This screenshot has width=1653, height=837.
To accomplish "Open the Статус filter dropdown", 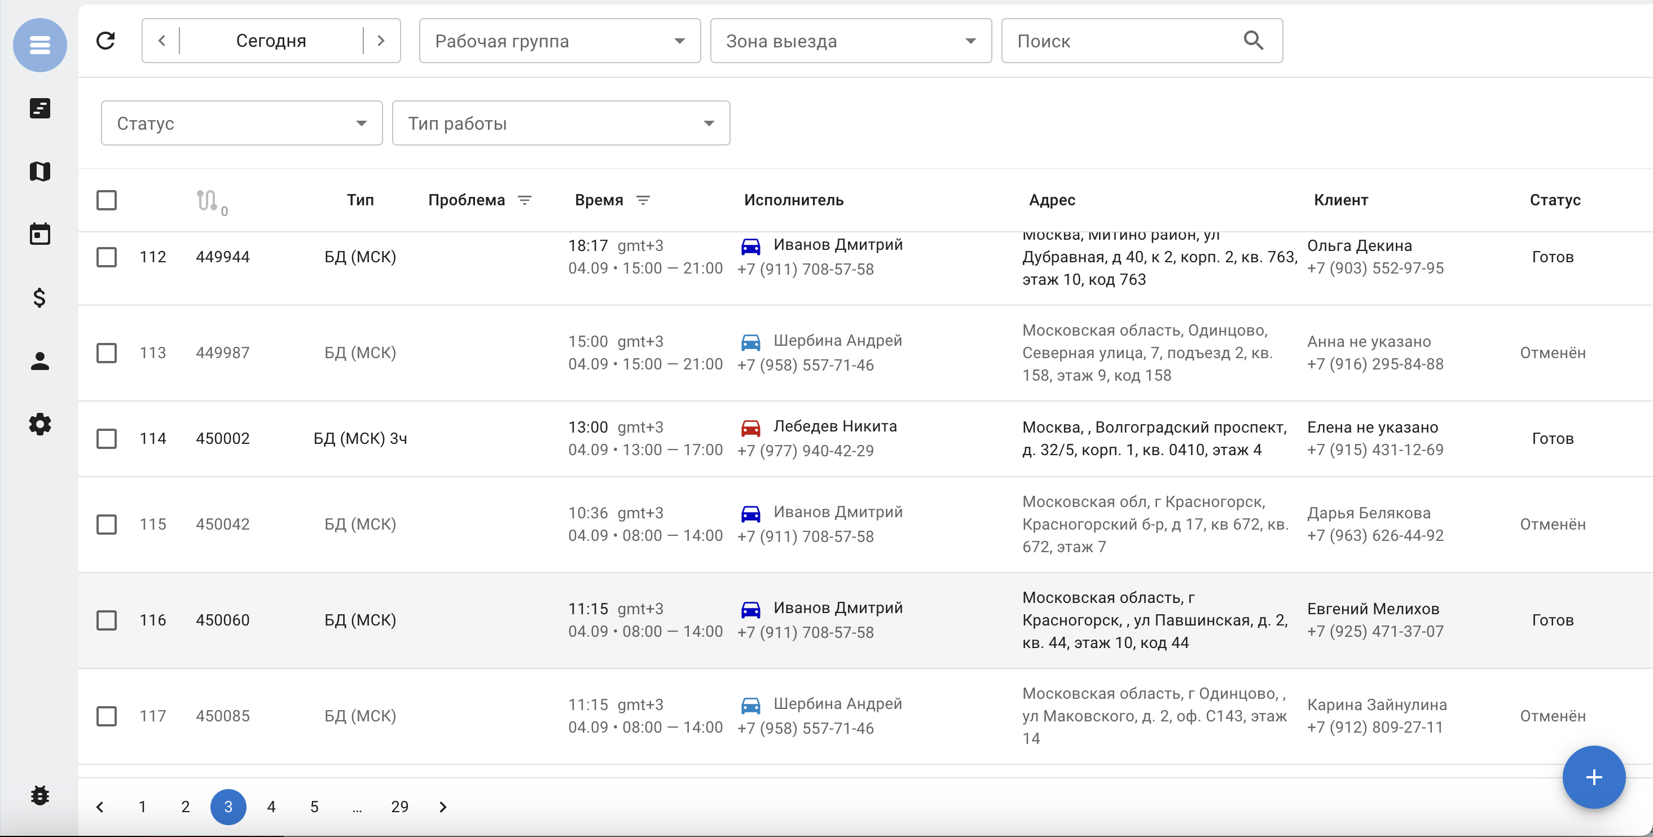I will tap(241, 123).
